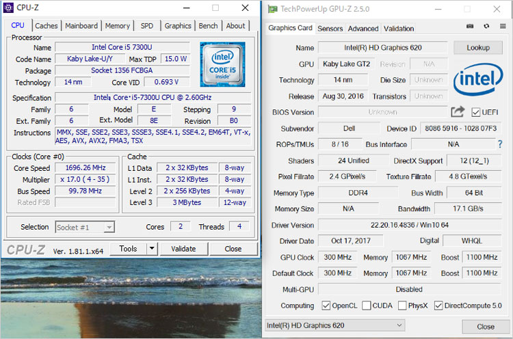Click the Bus Interface question mark
513x339 pixels.
500,144
